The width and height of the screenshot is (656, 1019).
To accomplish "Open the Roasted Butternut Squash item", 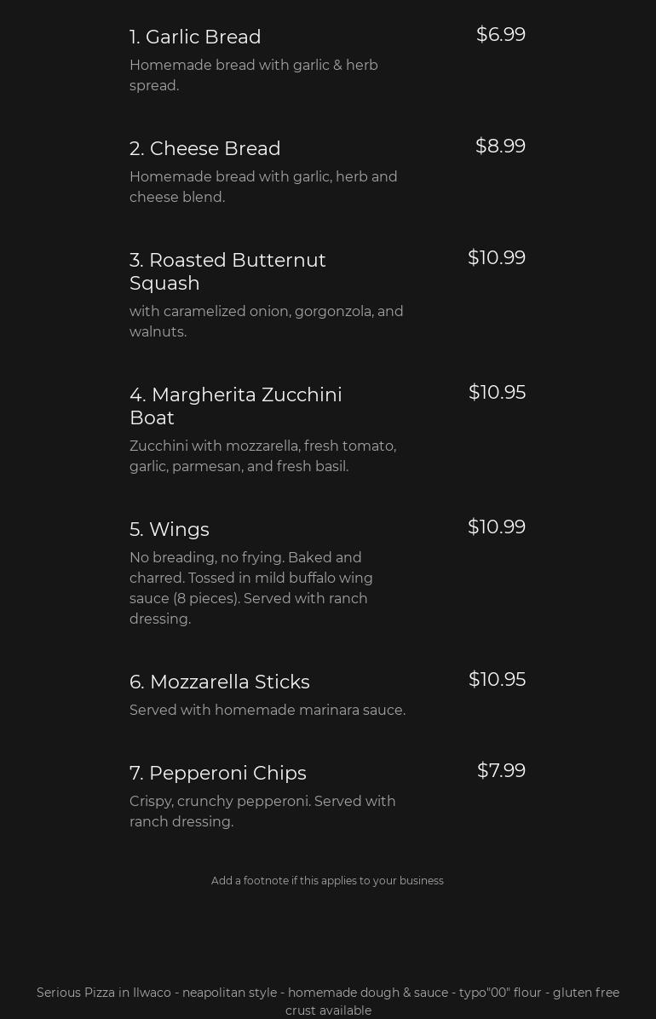I will (227, 272).
